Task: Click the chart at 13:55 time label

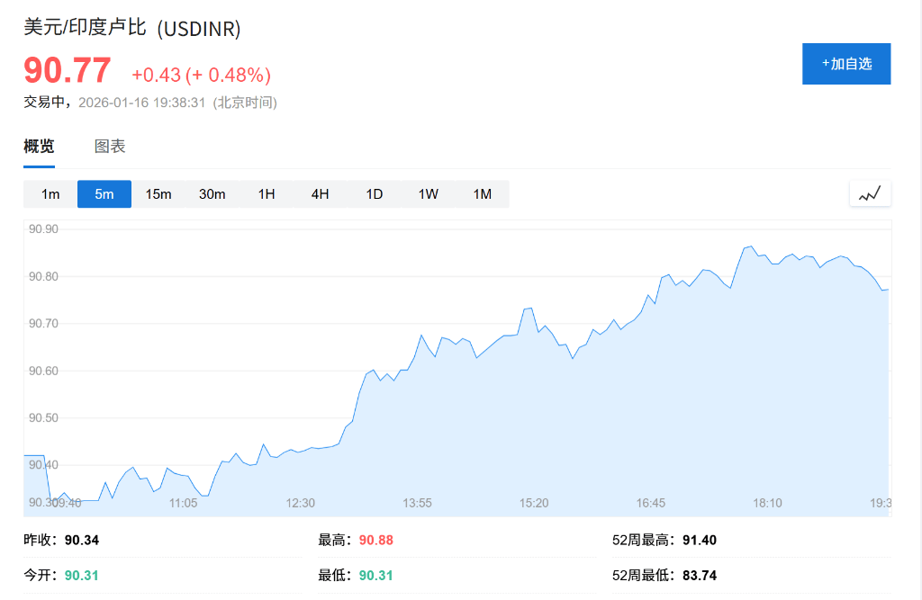Action: pos(417,503)
